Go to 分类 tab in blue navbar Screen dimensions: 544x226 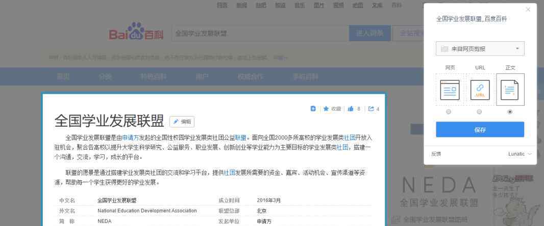point(105,76)
